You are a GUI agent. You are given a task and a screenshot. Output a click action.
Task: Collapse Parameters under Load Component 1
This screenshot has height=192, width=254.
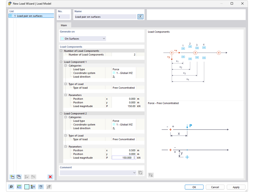point(66,95)
